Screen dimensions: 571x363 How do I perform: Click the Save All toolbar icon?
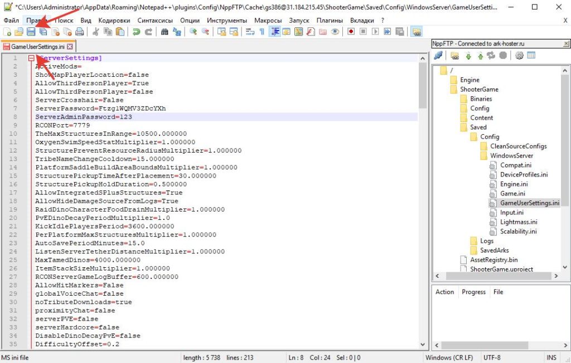(43, 32)
